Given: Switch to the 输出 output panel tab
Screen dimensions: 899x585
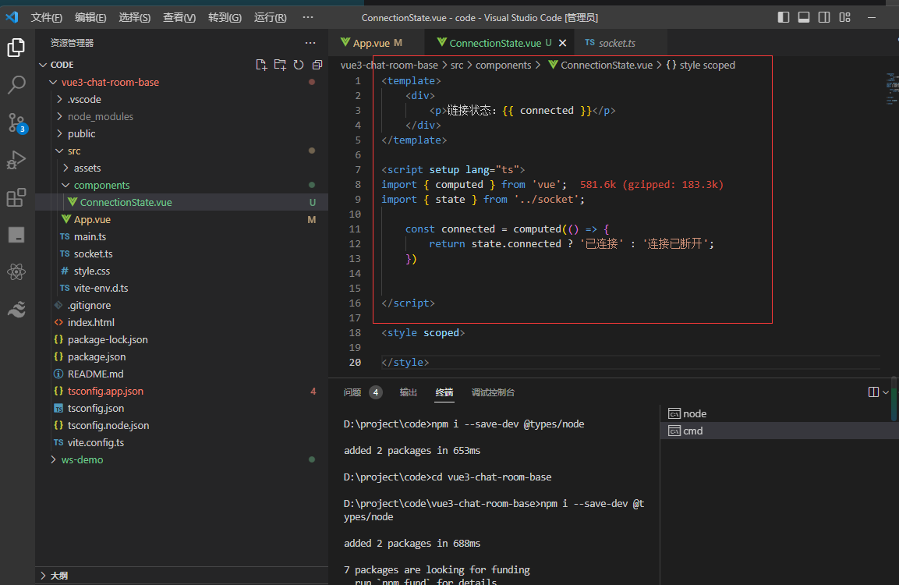Looking at the screenshot, I should pyautogui.click(x=409, y=392).
